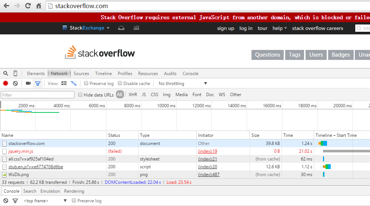Image resolution: width=370 pixels, height=206 pixels.
Task: Switch to the Timeline tab
Action: (x=103, y=74)
